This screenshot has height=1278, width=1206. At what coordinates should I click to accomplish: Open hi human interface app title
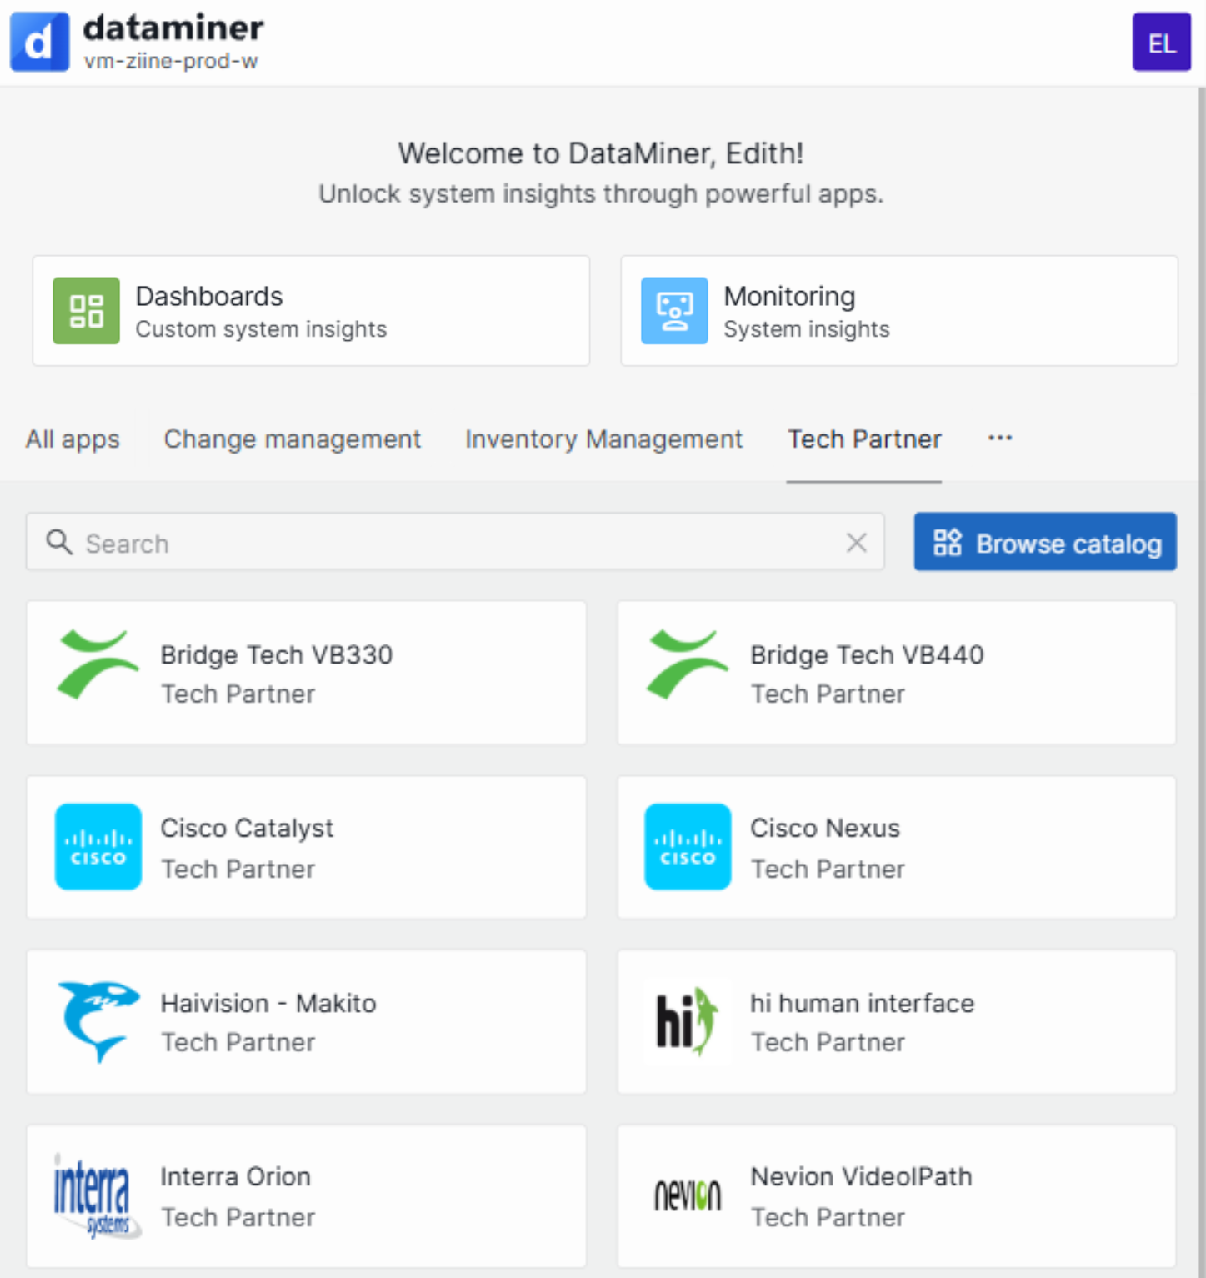tap(862, 1003)
